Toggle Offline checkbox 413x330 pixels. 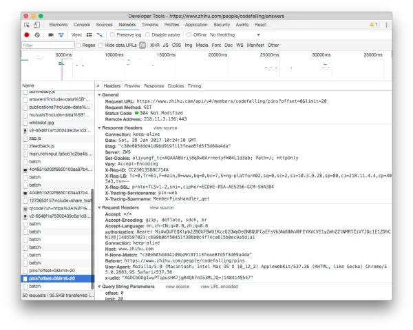point(189,35)
